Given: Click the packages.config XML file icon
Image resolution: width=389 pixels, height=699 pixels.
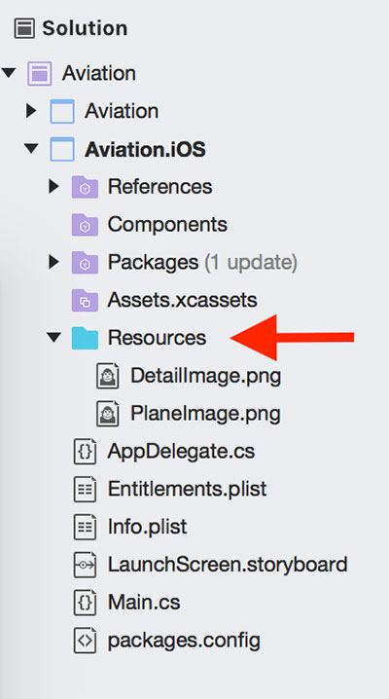Looking at the screenshot, I should click(x=85, y=641).
